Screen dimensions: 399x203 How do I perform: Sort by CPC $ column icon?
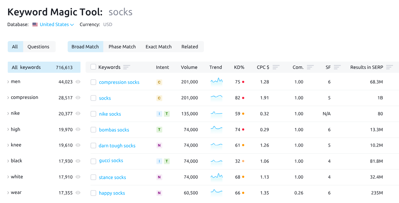(x=276, y=67)
